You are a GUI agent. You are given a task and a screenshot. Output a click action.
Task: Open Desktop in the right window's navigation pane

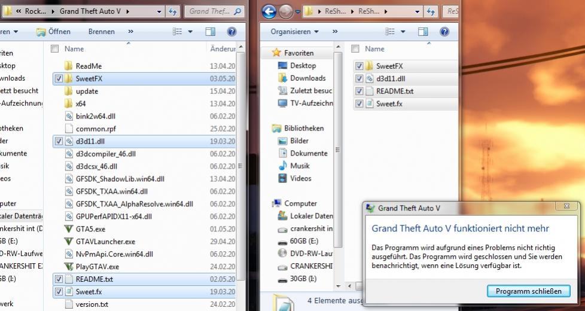[x=303, y=66]
